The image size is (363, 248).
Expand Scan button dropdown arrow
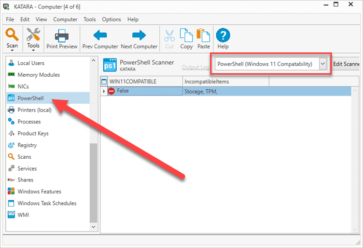coord(12,50)
